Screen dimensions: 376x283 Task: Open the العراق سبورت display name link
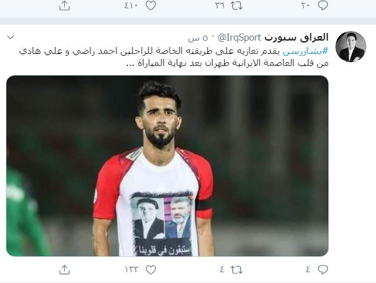coord(296,37)
